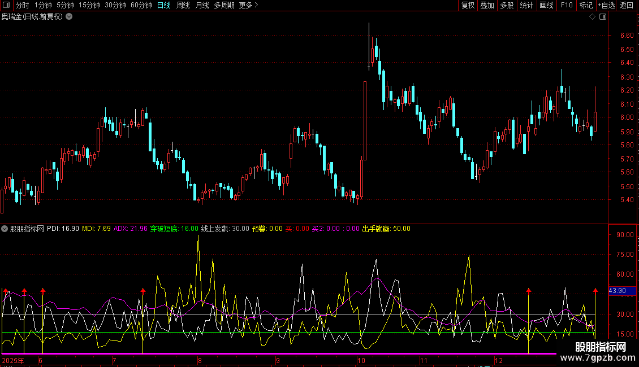The width and height of the screenshot is (639, 367).
Task: Open the 股朋指标网 indicator dropdown arrow
Action: pyautogui.click(x=5, y=229)
